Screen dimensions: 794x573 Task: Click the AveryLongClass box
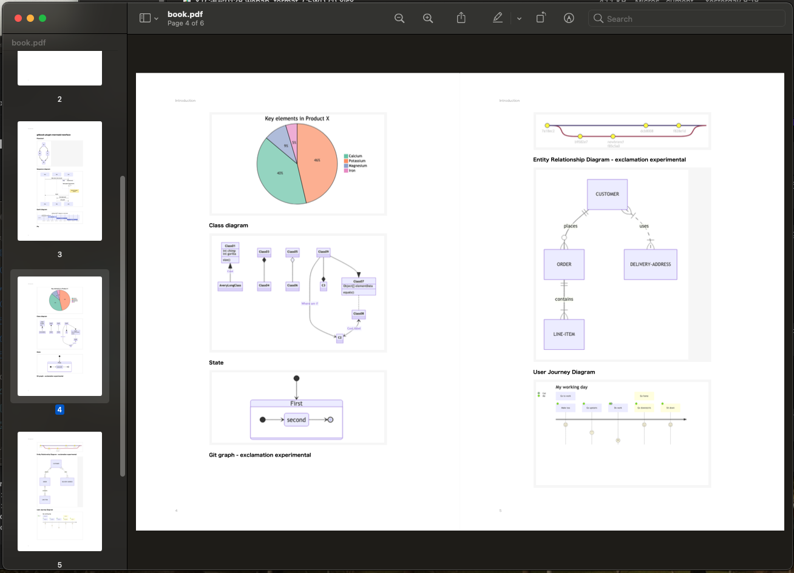[230, 286]
